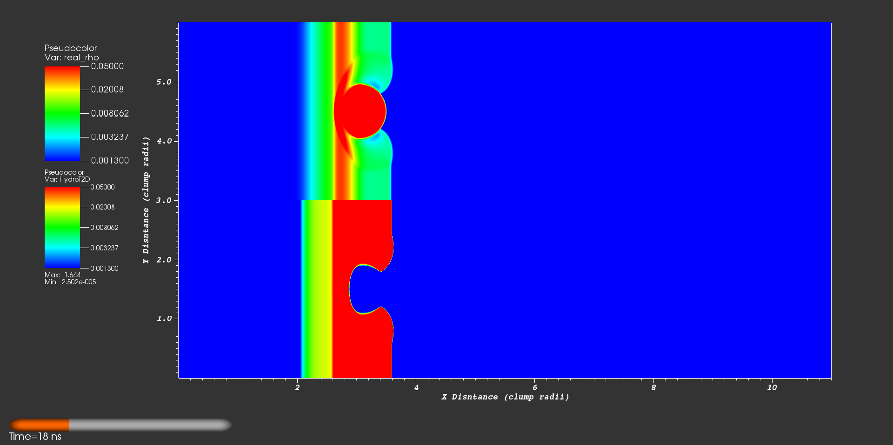This screenshot has width=893, height=445.
Task: Click the 0.05000 label in real_rho legend
Action: tap(107, 66)
